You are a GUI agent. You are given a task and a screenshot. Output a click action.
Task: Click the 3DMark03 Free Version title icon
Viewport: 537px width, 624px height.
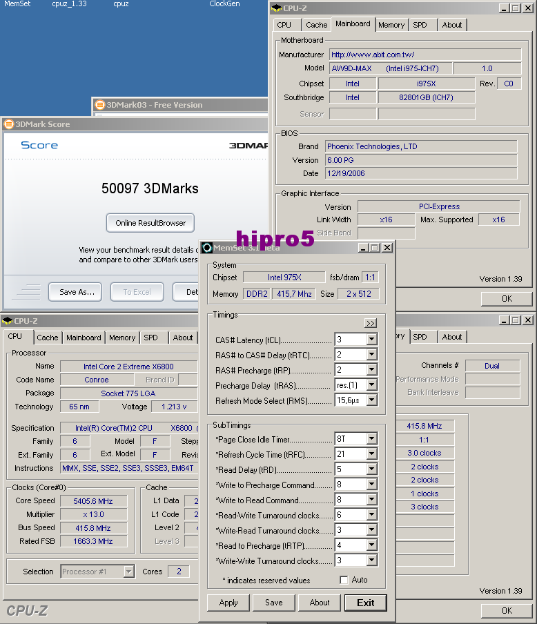click(100, 105)
